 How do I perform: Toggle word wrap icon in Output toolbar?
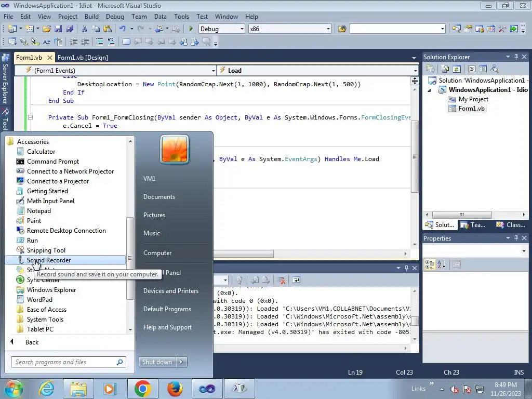296,280
